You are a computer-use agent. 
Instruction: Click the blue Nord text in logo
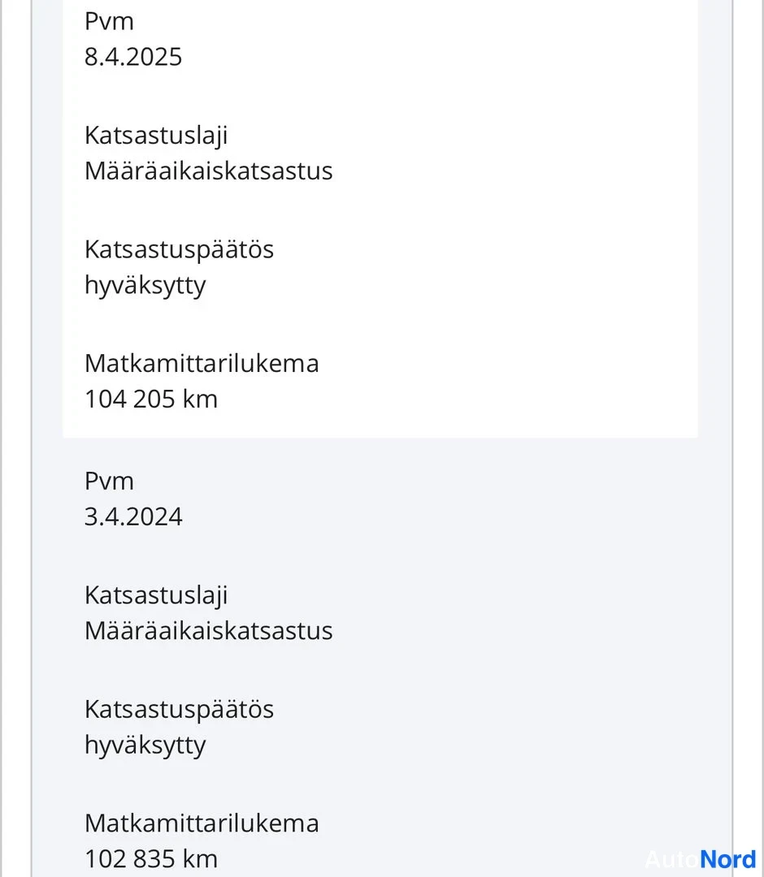(x=728, y=858)
